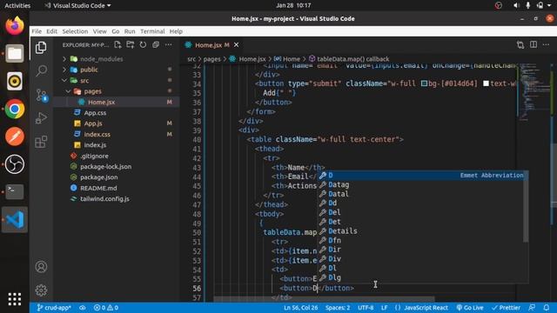Open App.js in the file tree
Image resolution: width=557 pixels, height=313 pixels.
(93, 123)
